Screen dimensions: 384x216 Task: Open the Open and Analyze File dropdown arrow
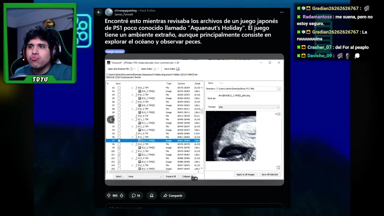coord(134,69)
